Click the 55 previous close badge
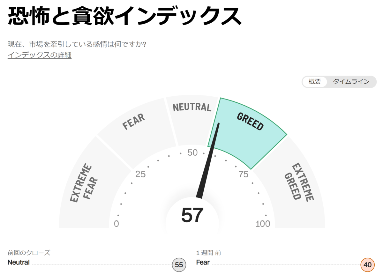This screenshot has height=274, width=383. pos(179,265)
